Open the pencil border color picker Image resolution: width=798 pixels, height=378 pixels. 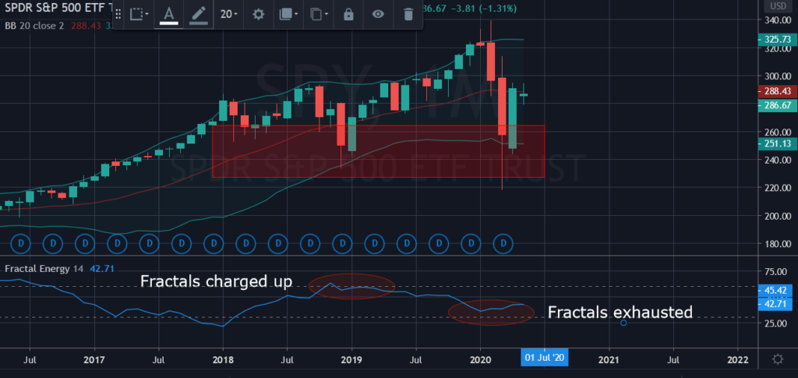point(198,14)
